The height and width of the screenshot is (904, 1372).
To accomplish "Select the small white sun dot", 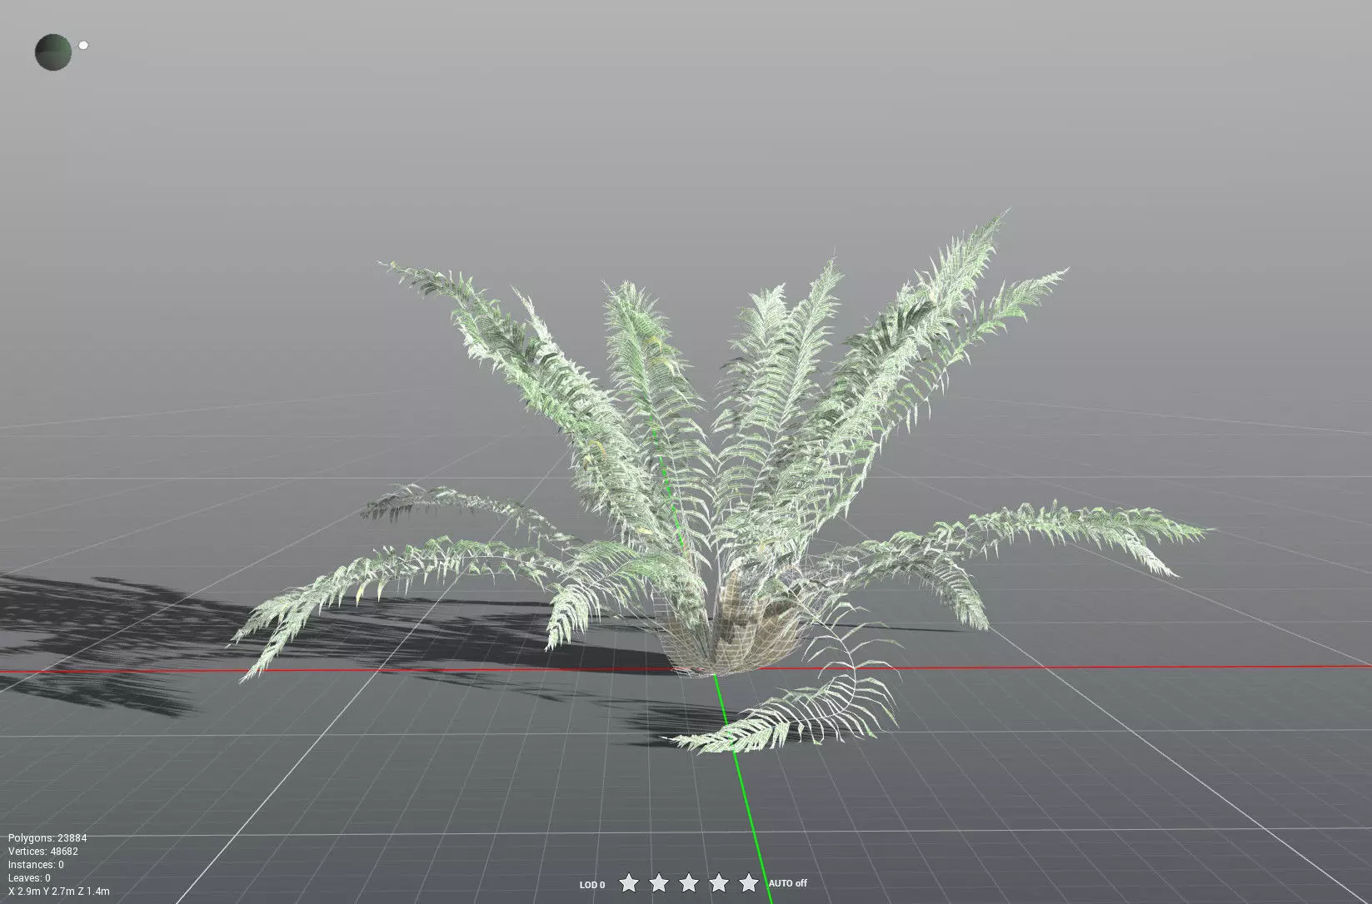I will point(83,46).
